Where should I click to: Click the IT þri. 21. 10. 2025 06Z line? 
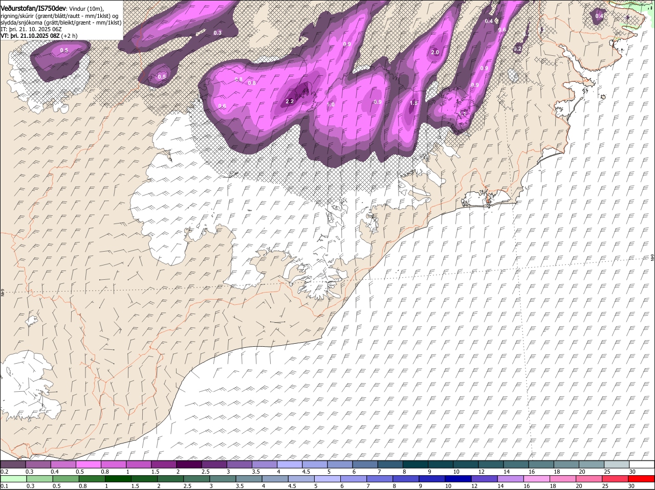[x=31, y=29]
